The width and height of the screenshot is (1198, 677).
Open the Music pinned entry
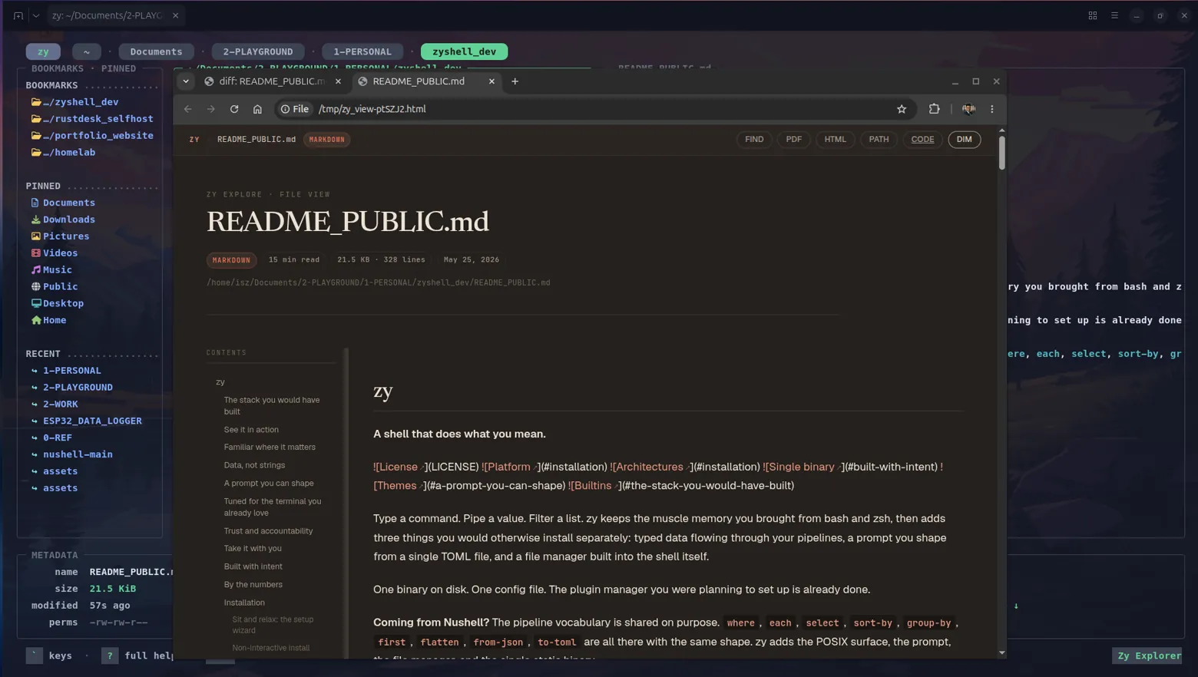tap(51, 270)
